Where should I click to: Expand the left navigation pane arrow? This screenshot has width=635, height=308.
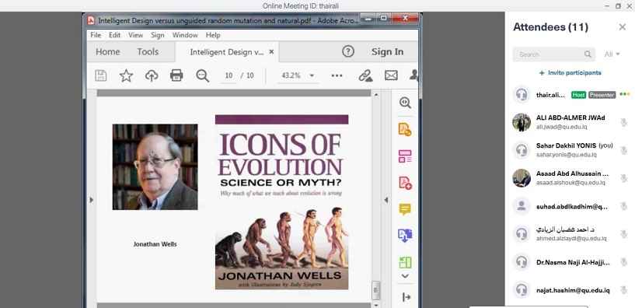(91, 200)
